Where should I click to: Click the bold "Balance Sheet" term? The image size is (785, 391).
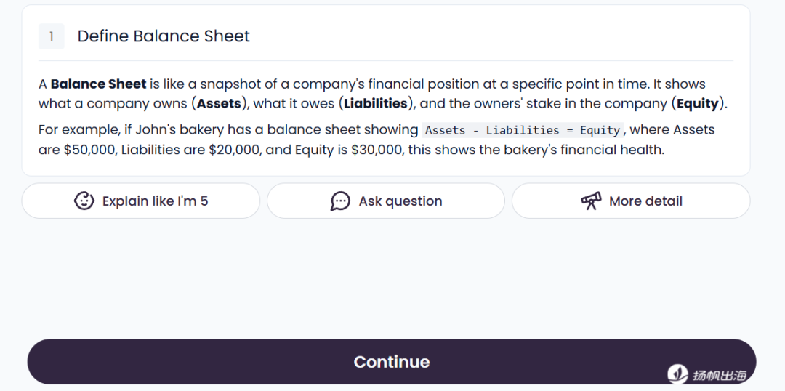point(98,84)
